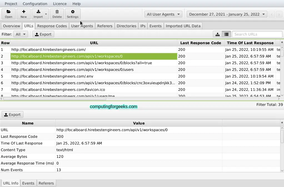Screen dimensions: 284x187
Task: Open the Configuration menu
Action: pyautogui.click(x=35, y=4)
